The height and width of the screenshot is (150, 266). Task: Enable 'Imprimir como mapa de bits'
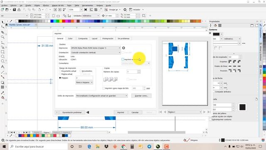coord(103,88)
